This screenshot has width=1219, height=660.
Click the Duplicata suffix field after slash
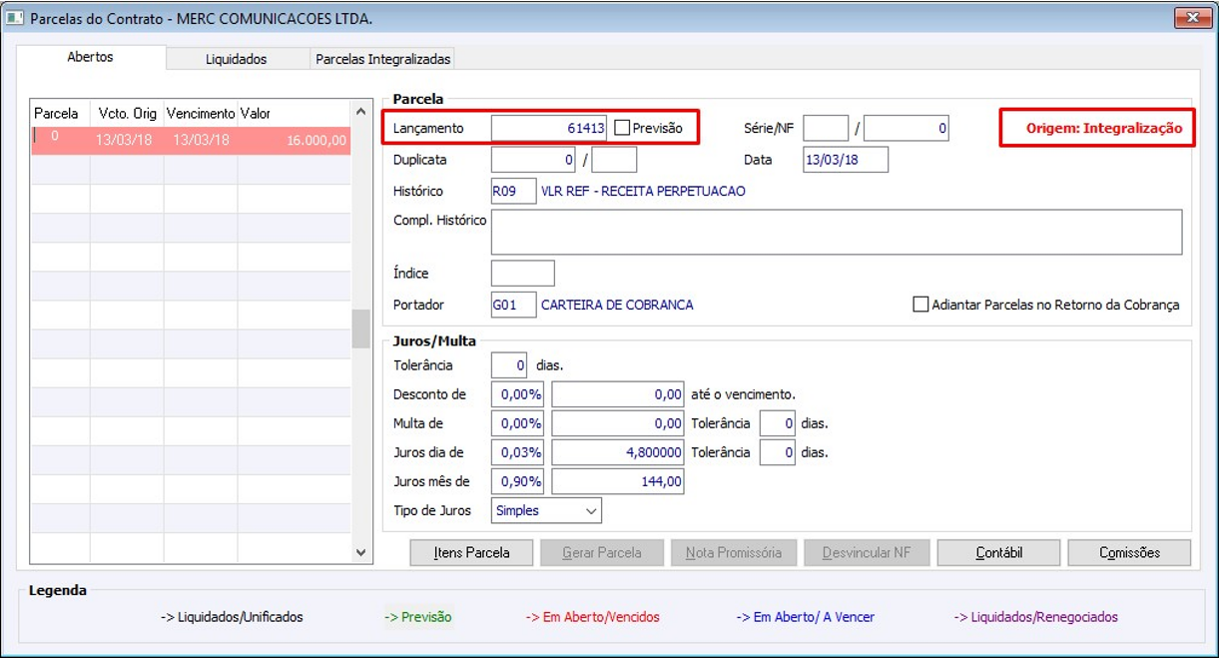coord(614,159)
